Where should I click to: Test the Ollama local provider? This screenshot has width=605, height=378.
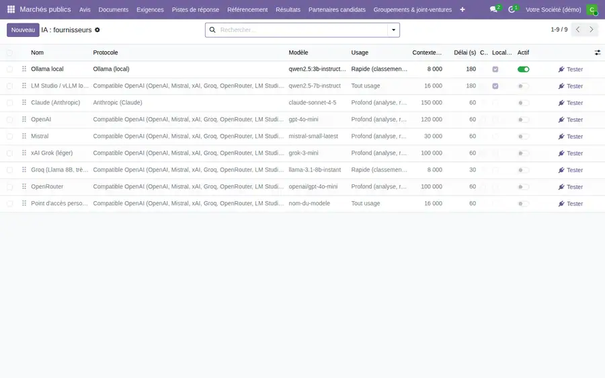[x=570, y=69]
